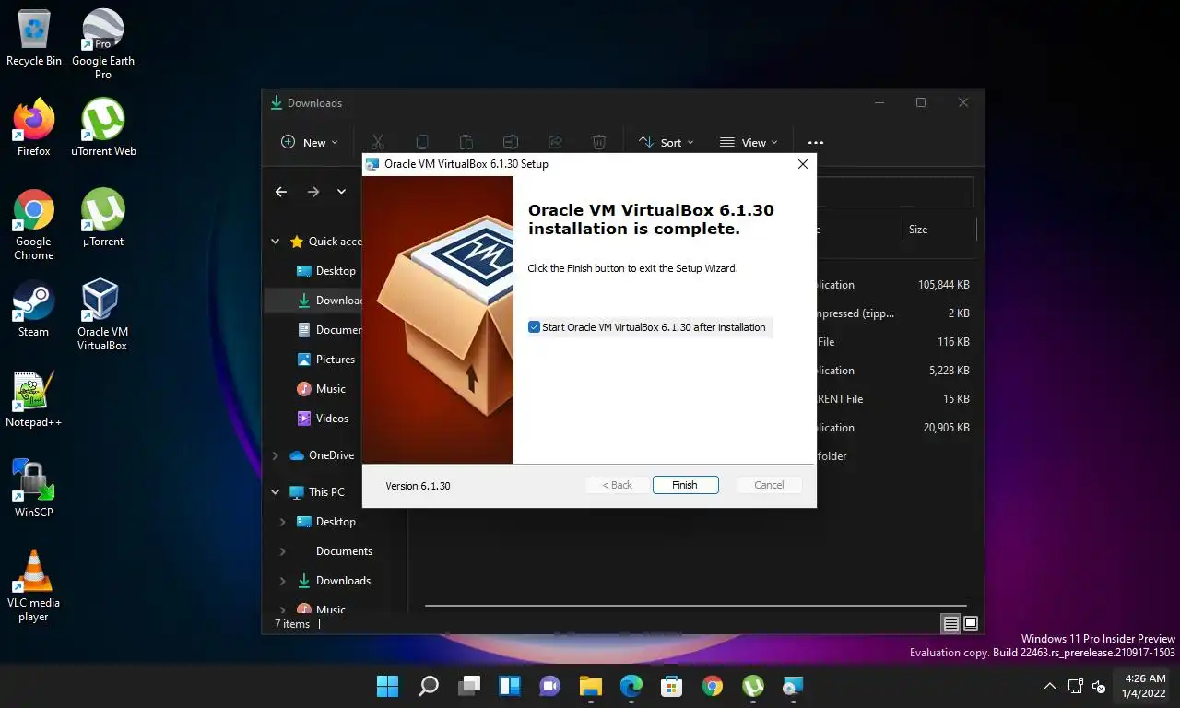
Task: Open Google Earth Pro desktop shortcut
Action: [x=103, y=44]
